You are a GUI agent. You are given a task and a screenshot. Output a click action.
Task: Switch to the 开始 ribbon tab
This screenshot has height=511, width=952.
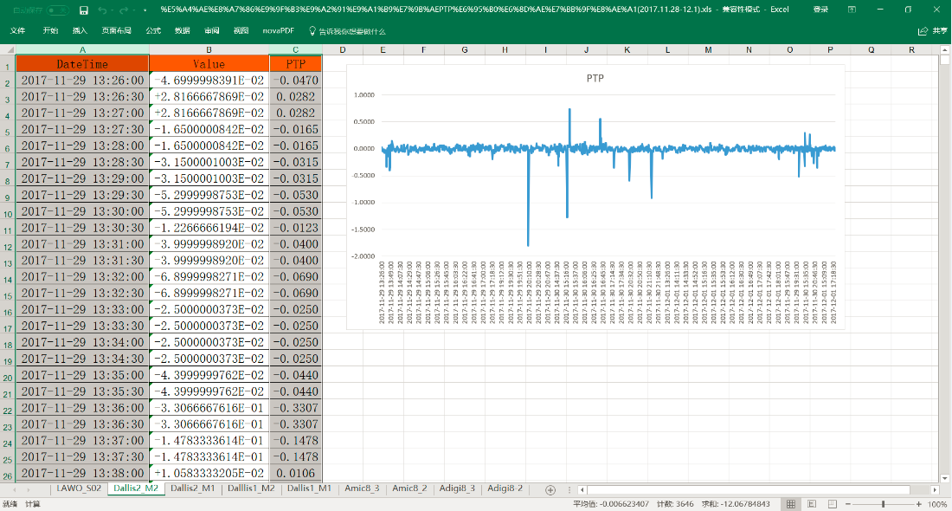(x=50, y=30)
